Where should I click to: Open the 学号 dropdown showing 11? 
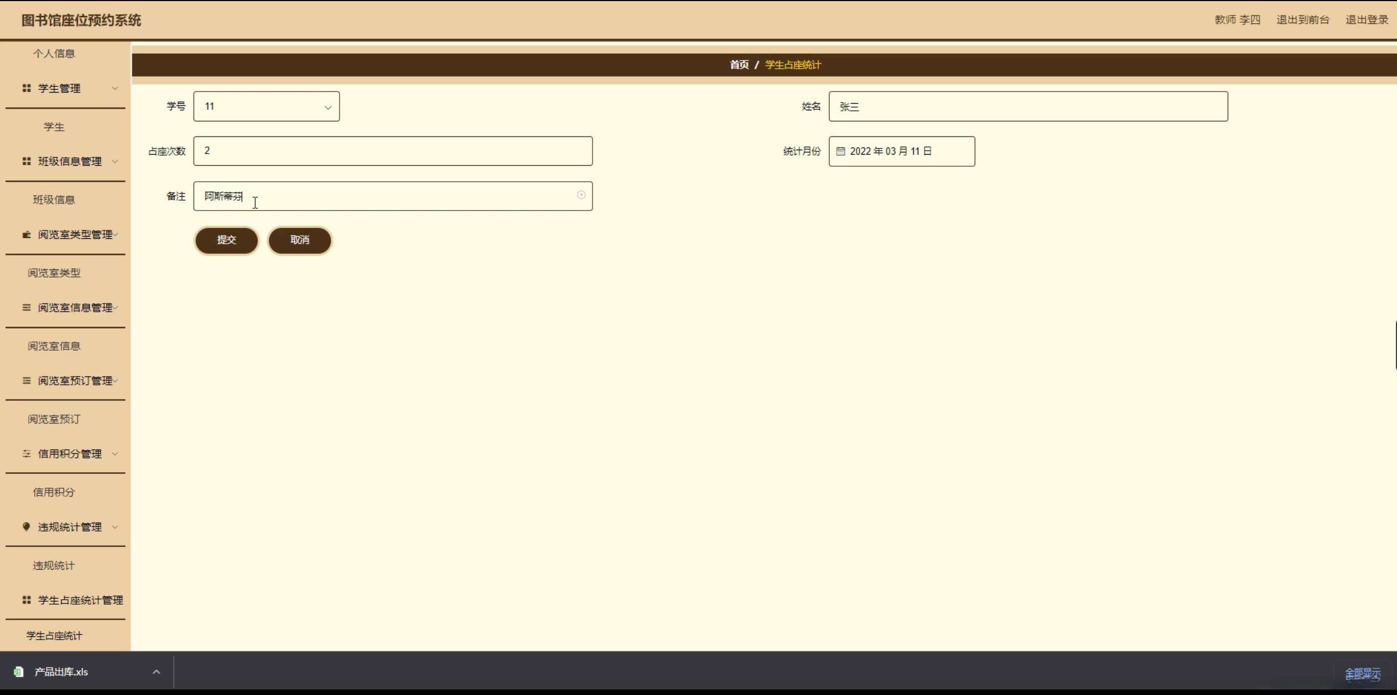(266, 106)
